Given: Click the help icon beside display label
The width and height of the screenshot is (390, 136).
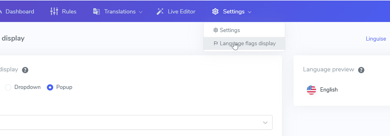Looking at the screenshot, I should [25, 70].
